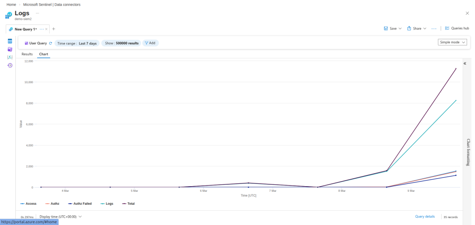Click the 6 Mar axis label

point(204,191)
